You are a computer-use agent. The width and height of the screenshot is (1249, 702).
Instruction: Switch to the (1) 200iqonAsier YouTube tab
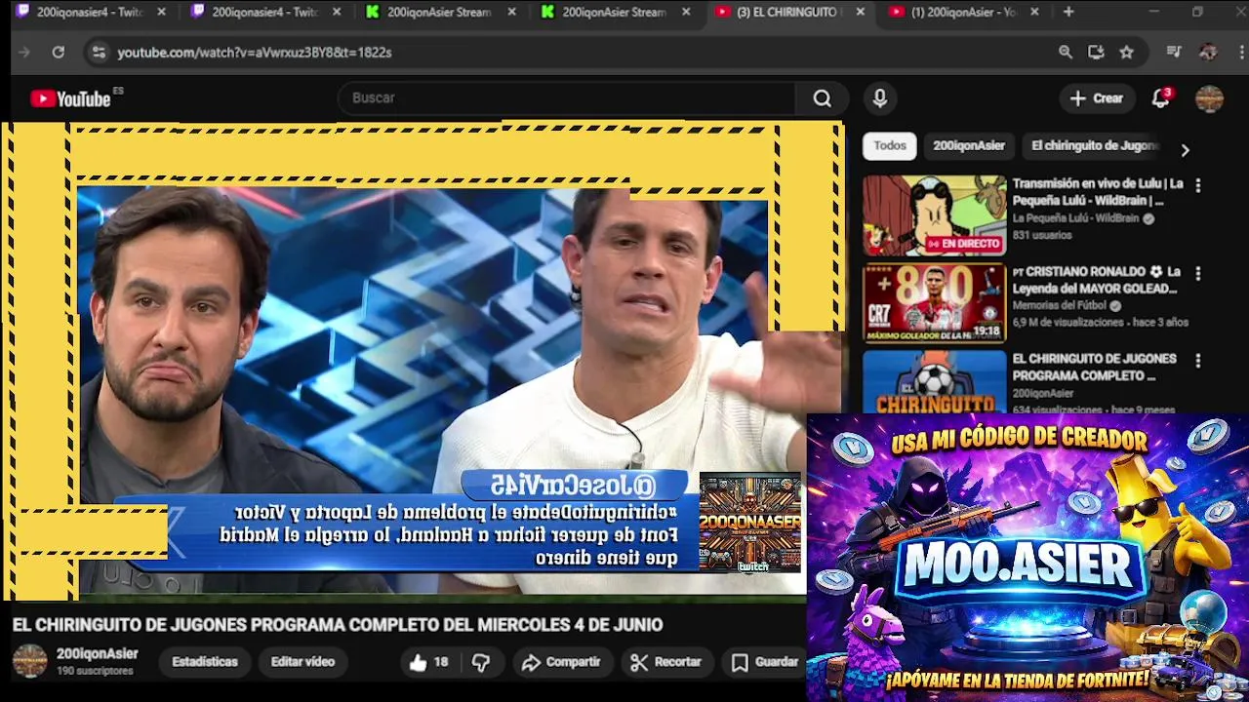(961, 12)
